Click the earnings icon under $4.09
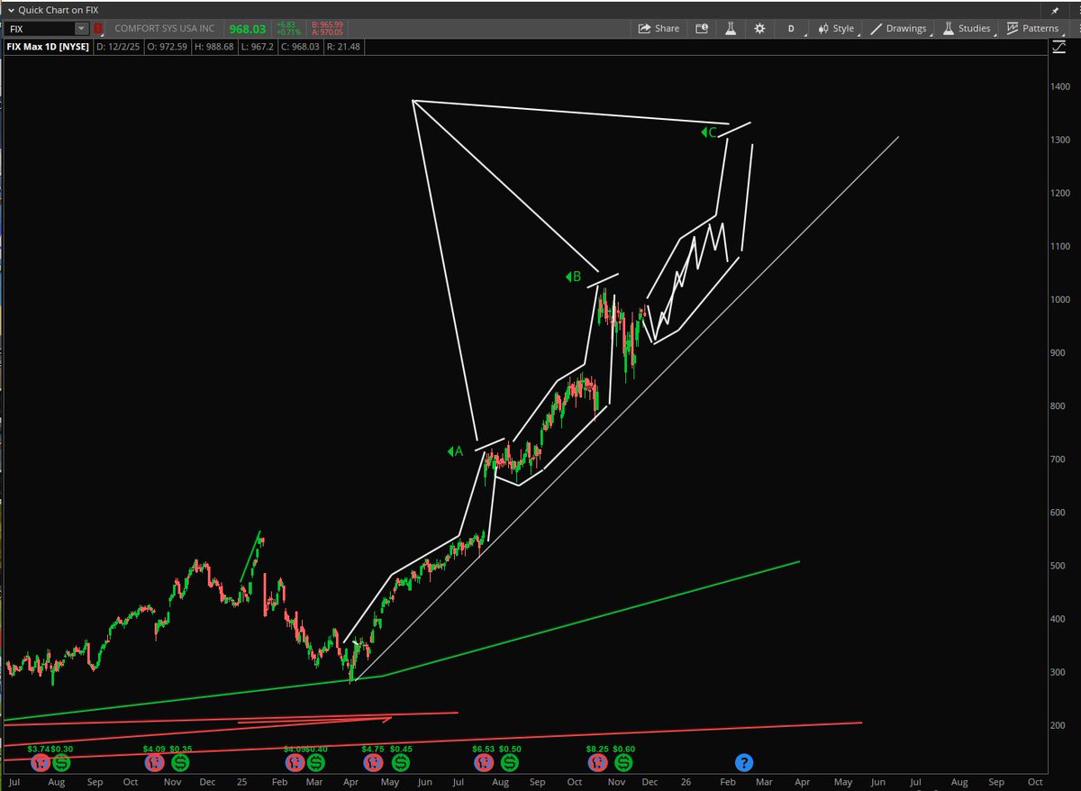This screenshot has width=1081, height=791. 155,763
